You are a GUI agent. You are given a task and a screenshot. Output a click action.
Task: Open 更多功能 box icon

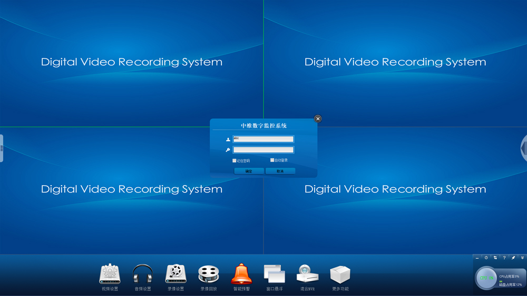click(340, 274)
